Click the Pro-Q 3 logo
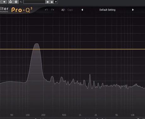The width and height of the screenshot is (145, 119). pos(22,10)
